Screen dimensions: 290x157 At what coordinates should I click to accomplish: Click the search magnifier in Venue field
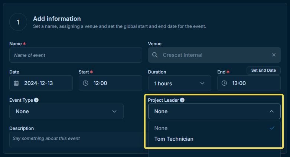[155, 55]
